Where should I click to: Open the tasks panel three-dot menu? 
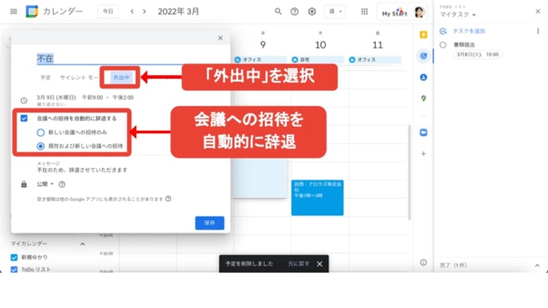(538, 31)
